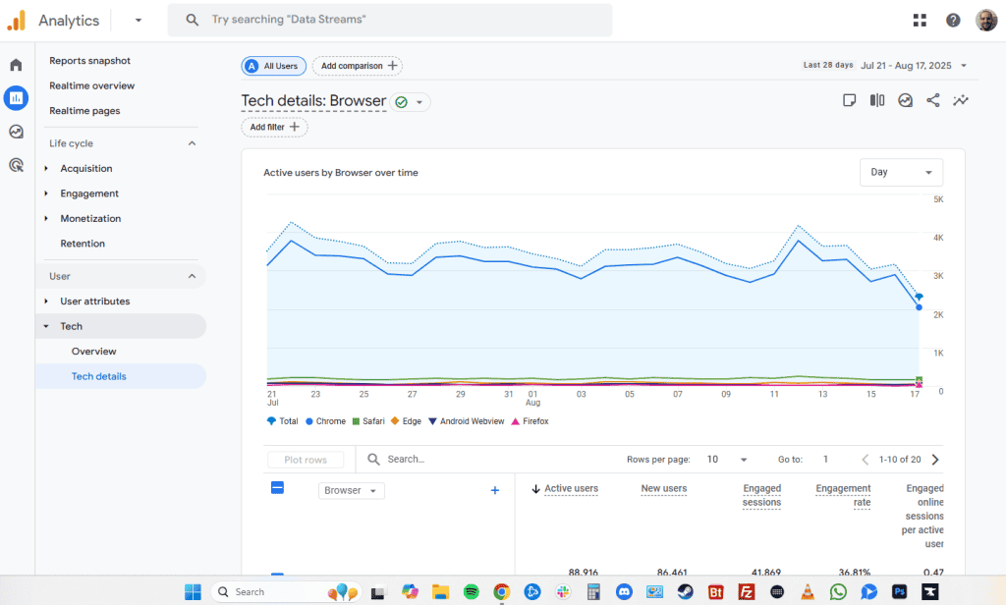The image size is (1006, 605).
Task: Open the Retention report
Action: 83,244
